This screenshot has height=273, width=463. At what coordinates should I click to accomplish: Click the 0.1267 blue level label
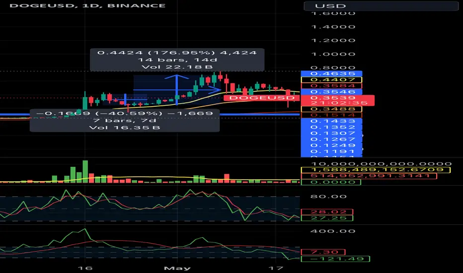pos(331,139)
